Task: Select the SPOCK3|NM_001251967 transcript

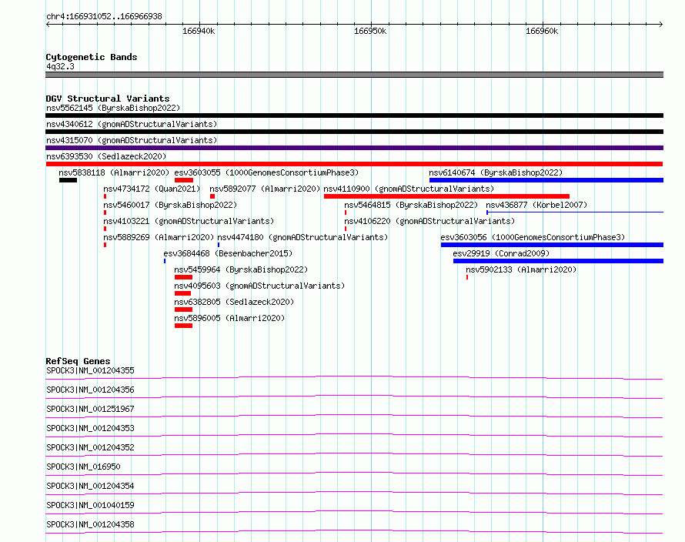Action: pos(90,409)
